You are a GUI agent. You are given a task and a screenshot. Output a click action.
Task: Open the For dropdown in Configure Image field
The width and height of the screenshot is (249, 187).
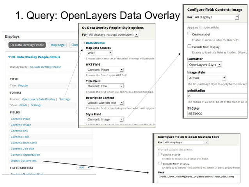tap(216, 17)
